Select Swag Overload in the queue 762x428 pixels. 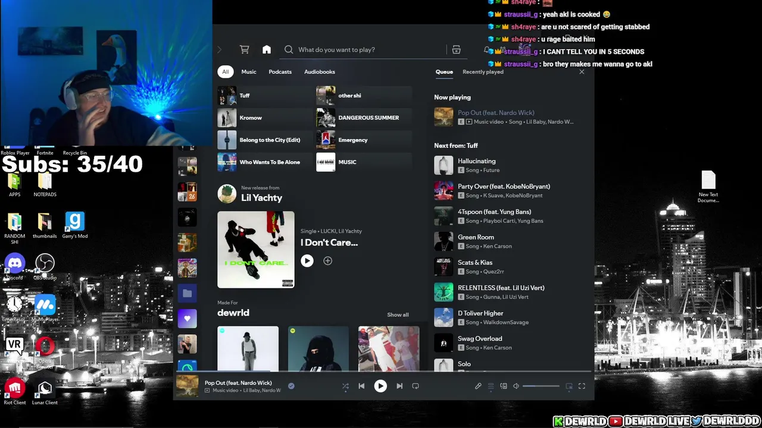tap(512, 343)
